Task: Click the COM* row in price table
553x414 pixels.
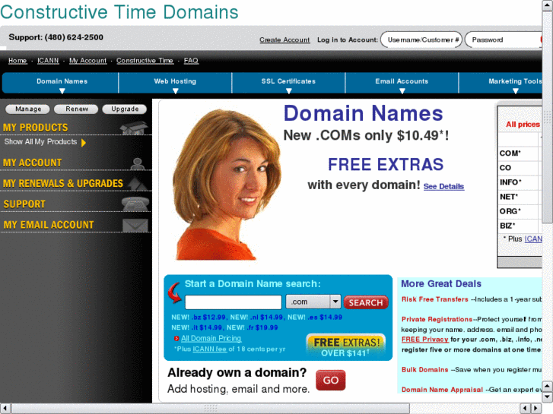Action: coord(520,153)
